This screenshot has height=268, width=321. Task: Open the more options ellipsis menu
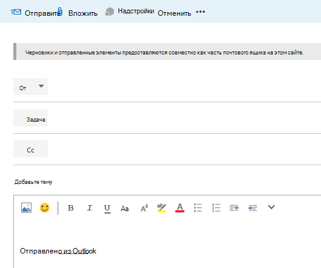point(201,11)
